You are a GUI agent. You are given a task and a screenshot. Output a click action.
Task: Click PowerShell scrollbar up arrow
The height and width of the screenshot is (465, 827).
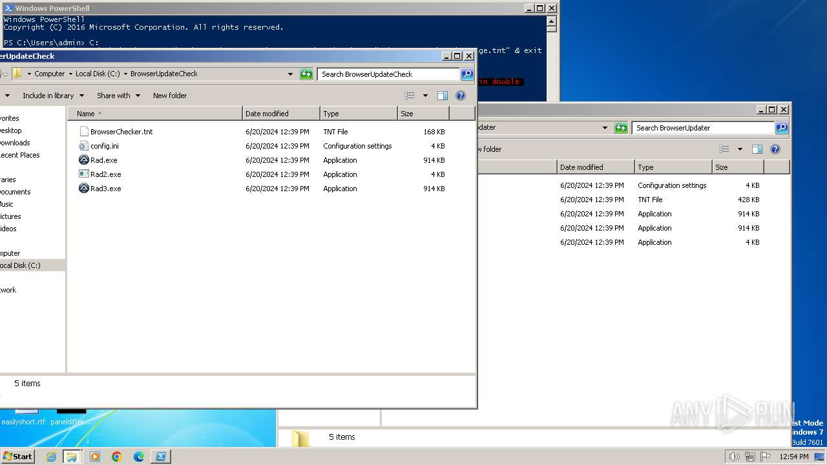[551, 21]
